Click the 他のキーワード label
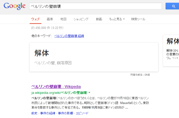The width and height of the screenshot is (179, 118). coord(41,36)
